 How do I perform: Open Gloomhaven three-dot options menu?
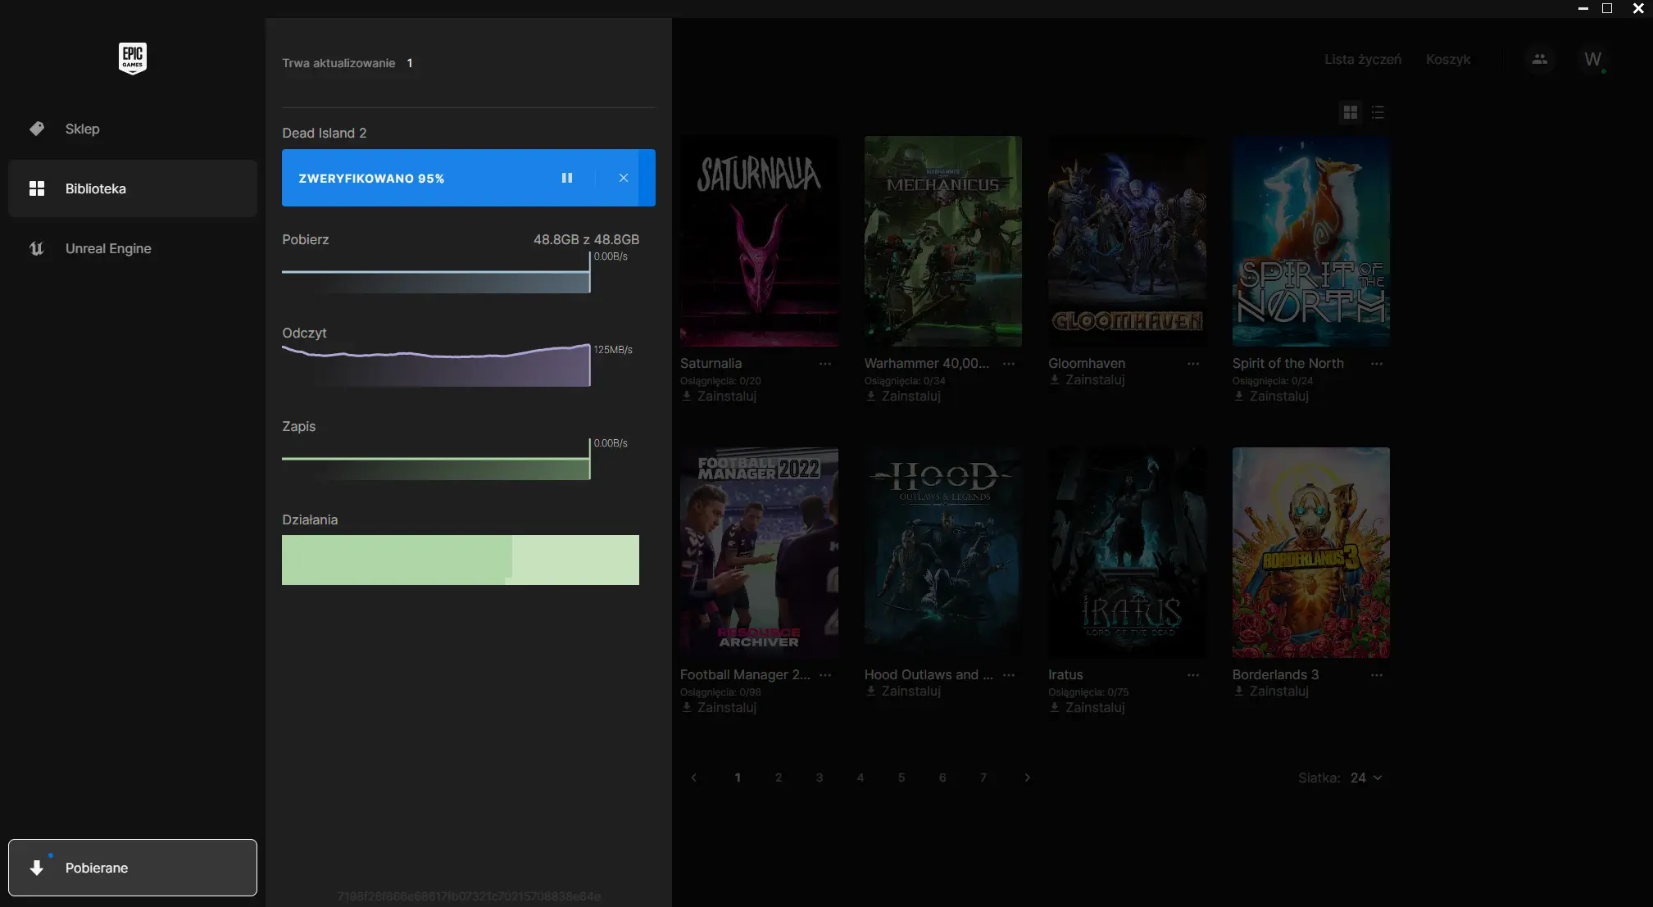(1193, 364)
